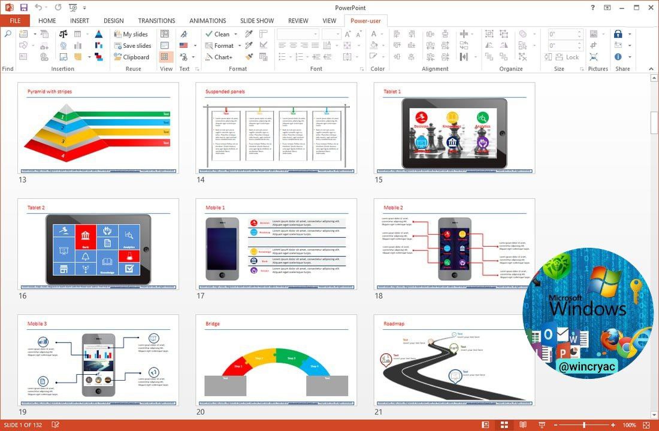The width and height of the screenshot is (659, 431).
Task: Click the upper eyedropper icon in Format group
Action: (249, 34)
